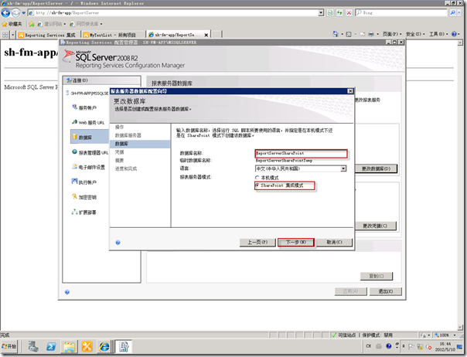Open the recent pages dropdown arrow
Viewport: 467px width, 357px height.
click(23, 13)
